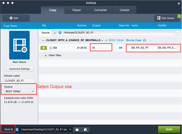
Task: Click the Title column header
Action: coord(44,25)
